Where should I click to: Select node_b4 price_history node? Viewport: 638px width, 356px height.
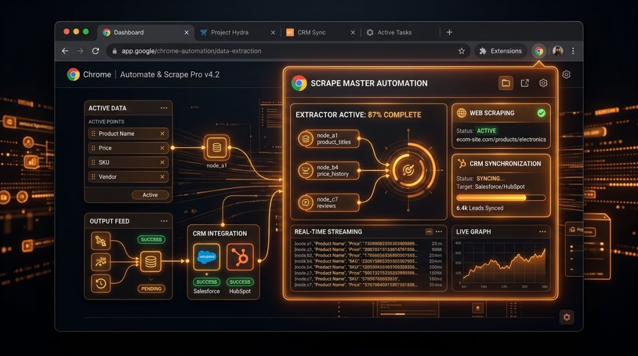[x=329, y=171]
